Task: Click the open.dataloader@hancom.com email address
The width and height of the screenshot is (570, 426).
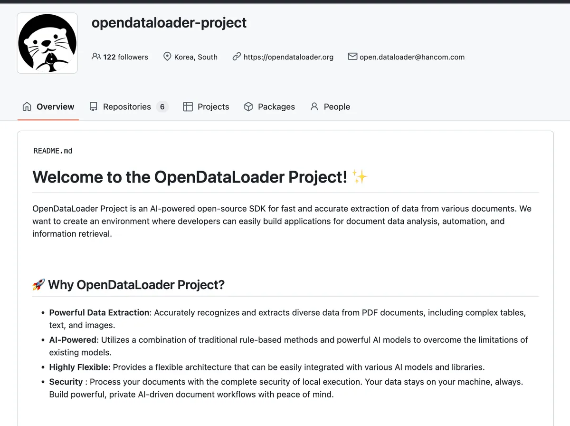Action: coord(412,57)
